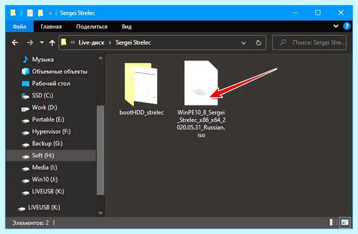Click the Элементов: 2 status text

point(30,223)
